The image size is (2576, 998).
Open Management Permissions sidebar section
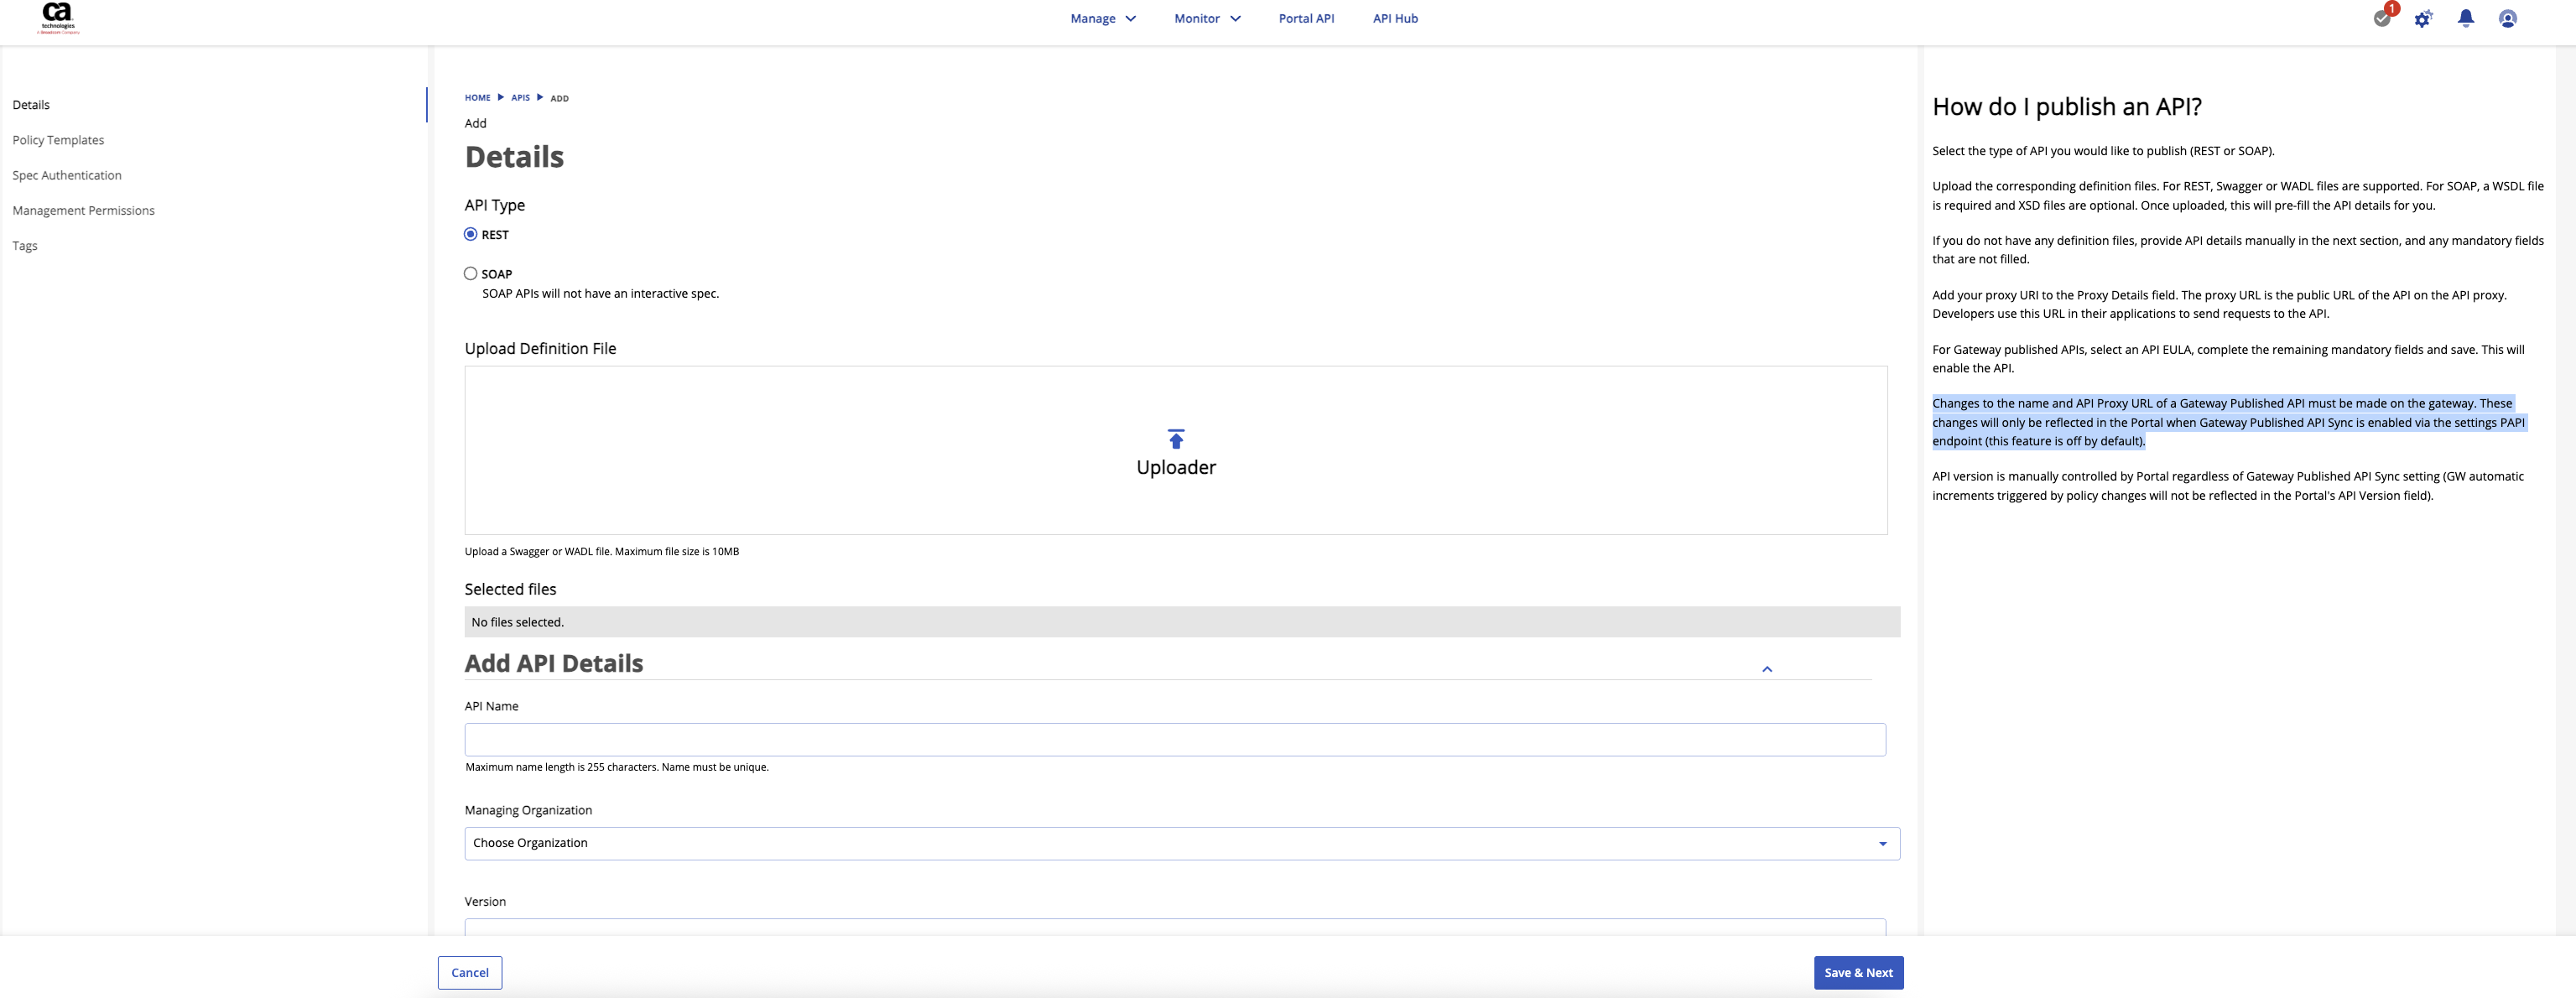coord(83,210)
